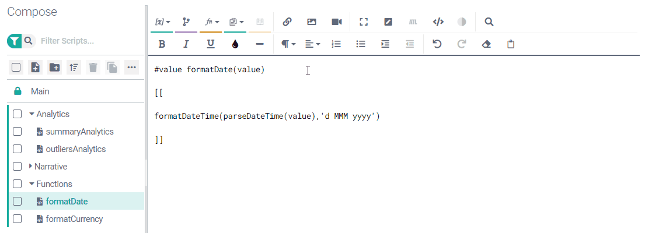Click the sort scripts icon

(74, 67)
